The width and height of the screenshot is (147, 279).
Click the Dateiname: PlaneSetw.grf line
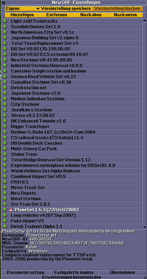tap(29, 235)
